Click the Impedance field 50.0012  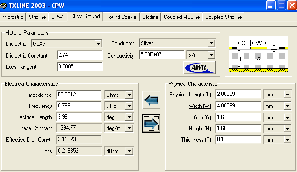click(79, 95)
